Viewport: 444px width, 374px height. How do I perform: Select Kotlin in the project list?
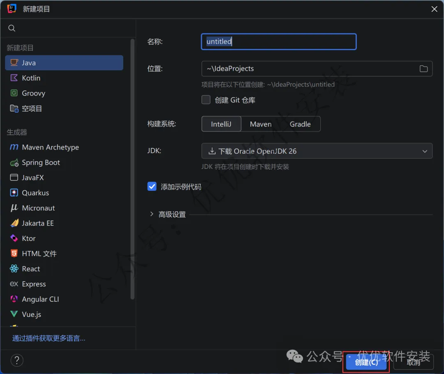(x=64, y=78)
